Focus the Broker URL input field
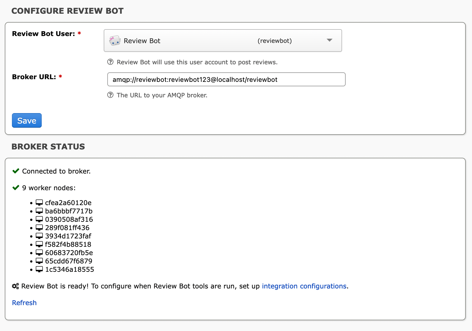472x331 pixels. click(226, 79)
